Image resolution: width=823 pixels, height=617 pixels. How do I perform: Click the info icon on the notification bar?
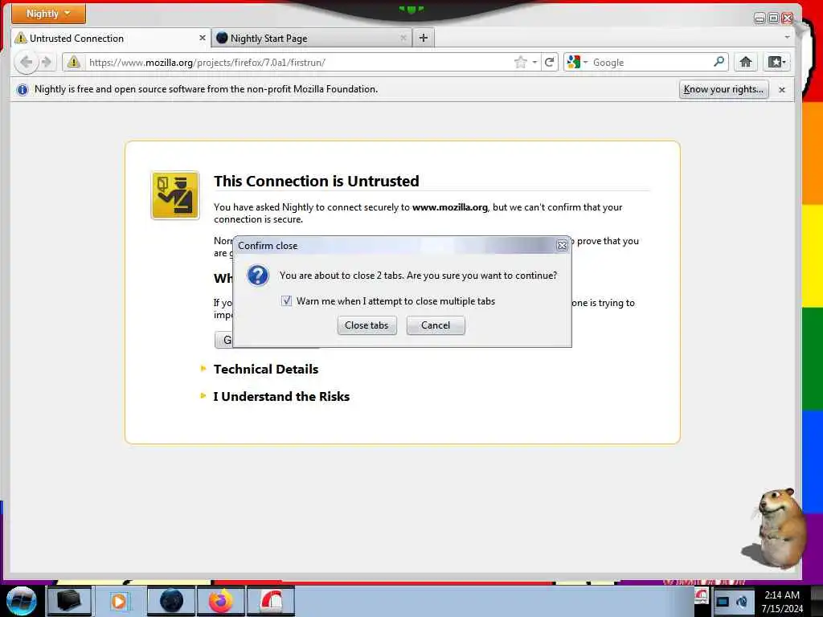tap(22, 90)
